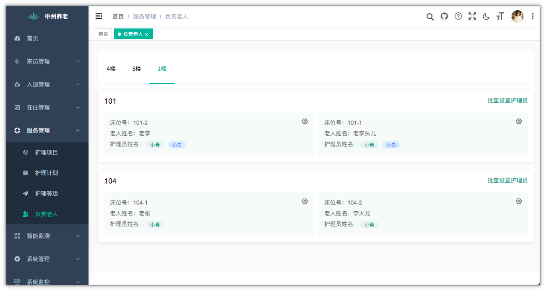Click the 小青 tag on bed 104-1
The image size is (546, 291).
[155, 224]
